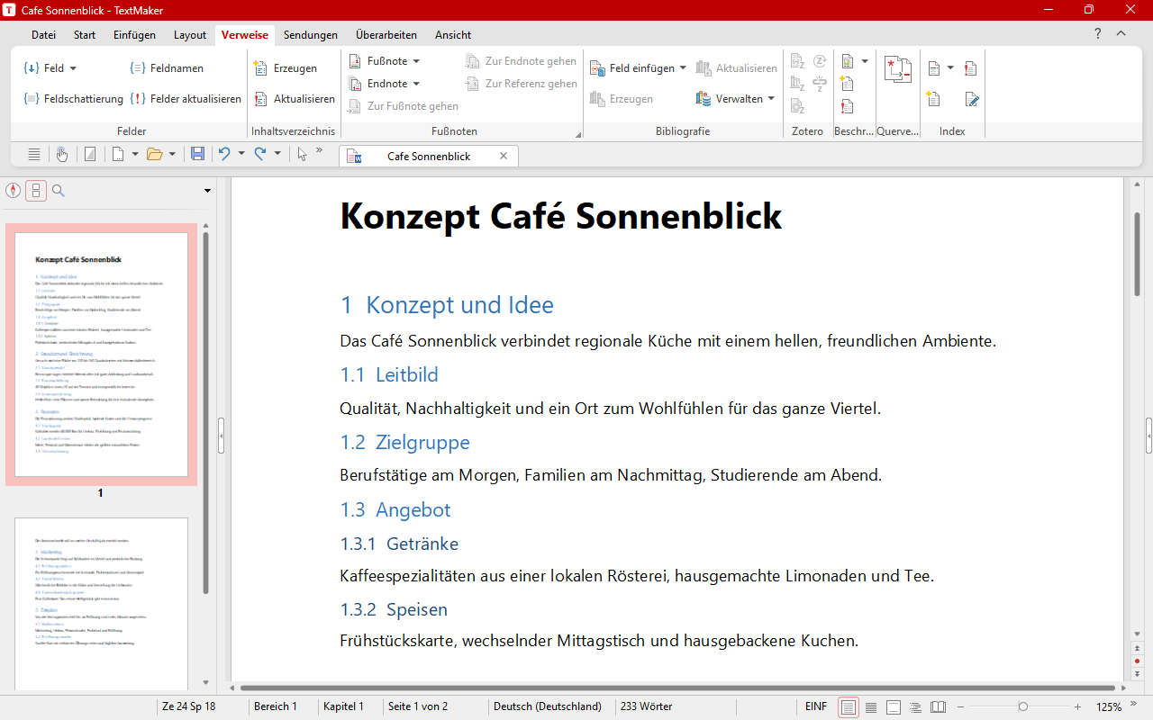The width and height of the screenshot is (1153, 720).
Task: Switch to continuous view icon in status bar
Action: point(871,707)
